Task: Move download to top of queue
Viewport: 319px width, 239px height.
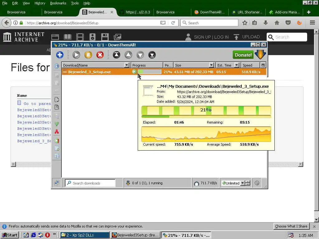Action: [x=117, y=55]
